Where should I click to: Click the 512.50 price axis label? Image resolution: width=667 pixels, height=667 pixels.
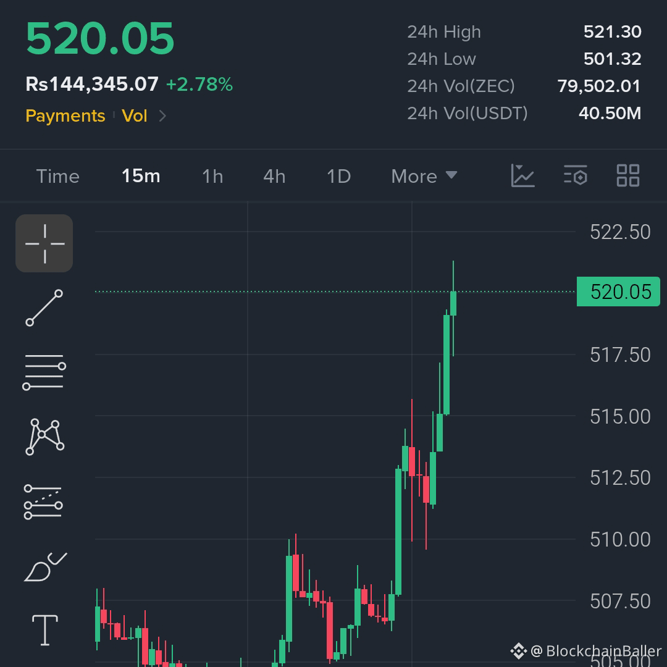click(620, 477)
